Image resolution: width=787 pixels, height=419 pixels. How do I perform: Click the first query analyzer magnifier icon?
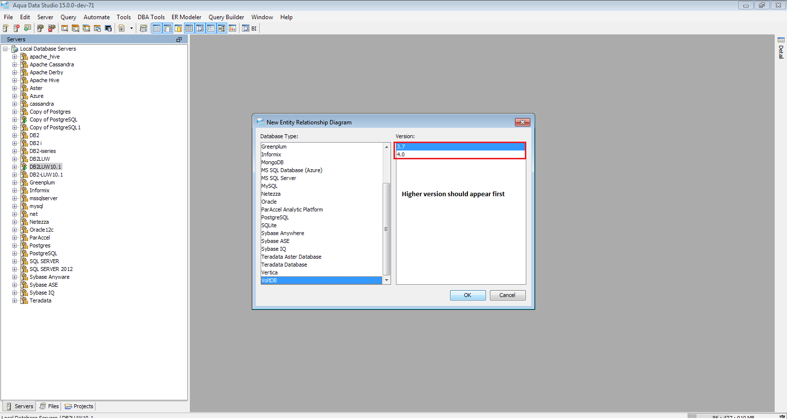click(x=65, y=29)
